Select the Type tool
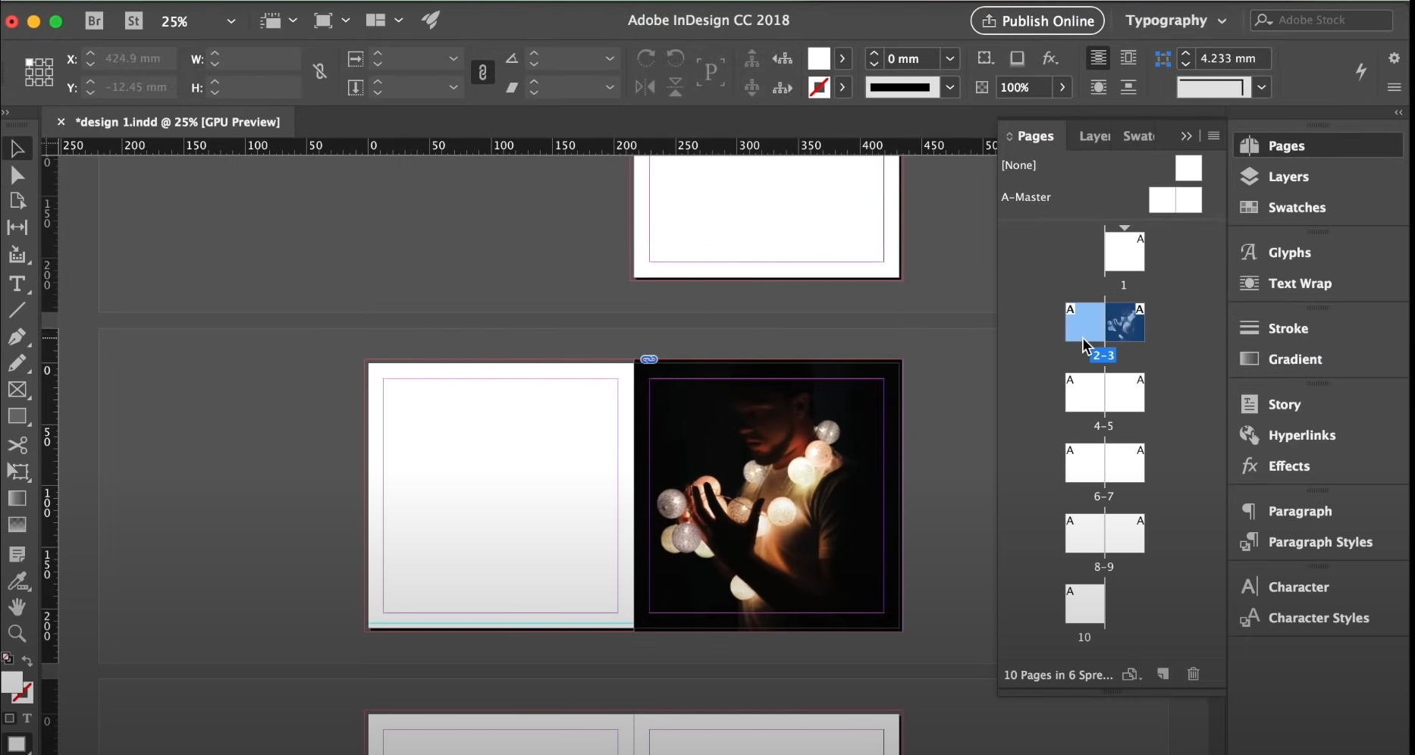Viewport: 1415px width, 755px height. (x=17, y=284)
